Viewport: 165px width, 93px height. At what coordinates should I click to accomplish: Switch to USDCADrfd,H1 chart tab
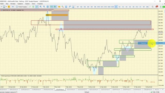click(105, 90)
